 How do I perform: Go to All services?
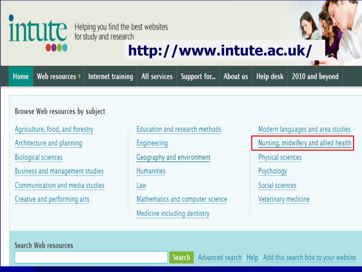coord(157,76)
